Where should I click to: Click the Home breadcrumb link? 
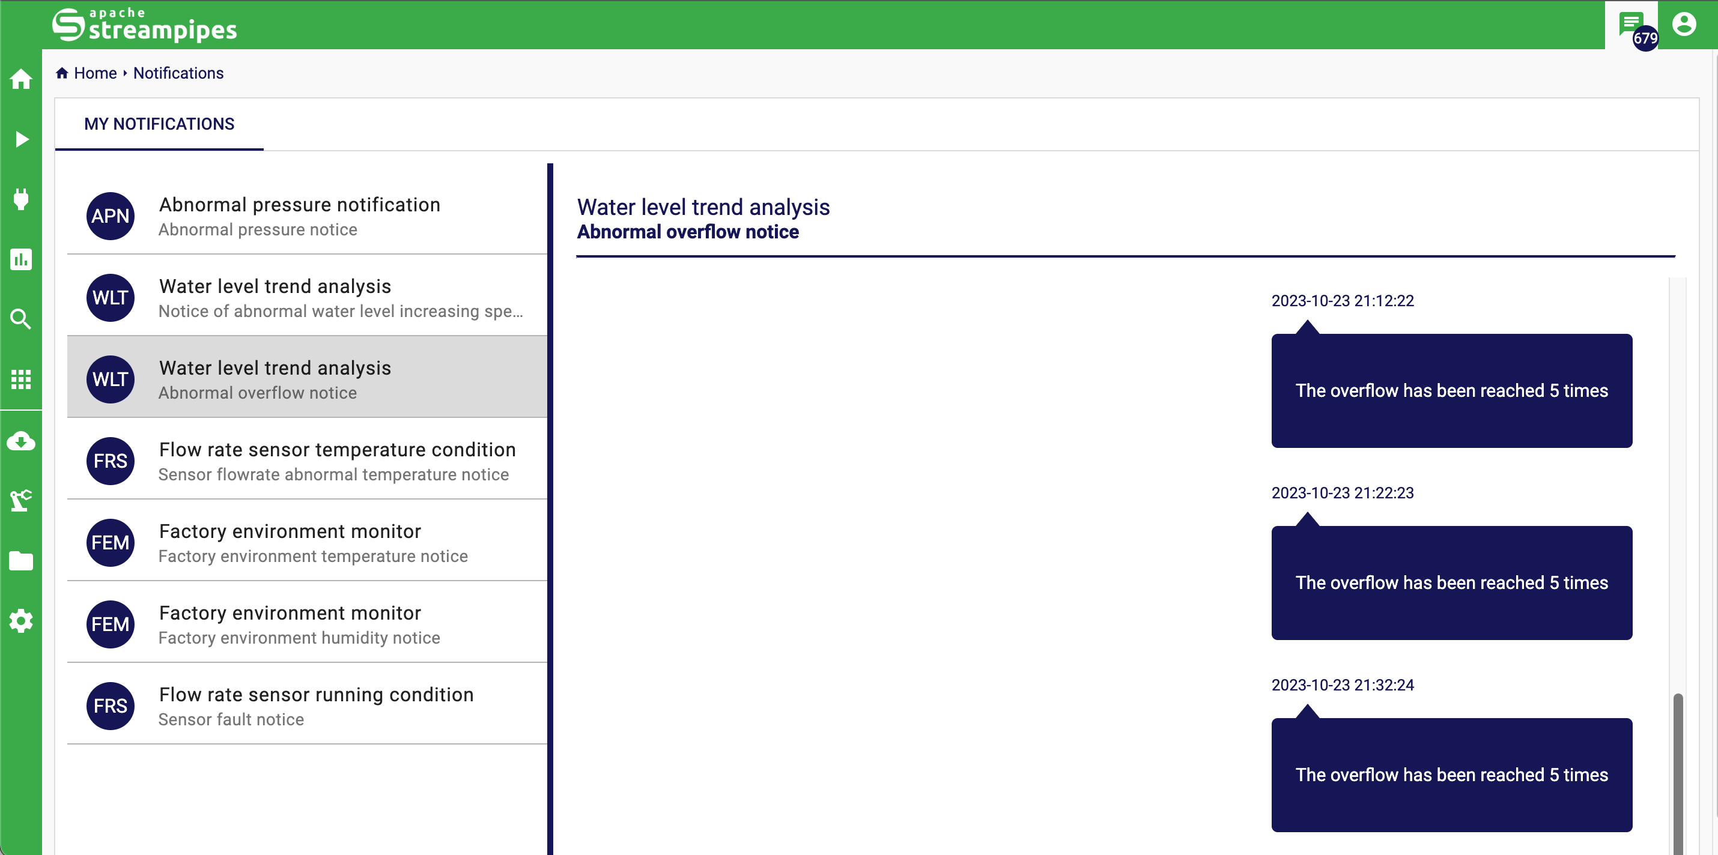(x=95, y=73)
